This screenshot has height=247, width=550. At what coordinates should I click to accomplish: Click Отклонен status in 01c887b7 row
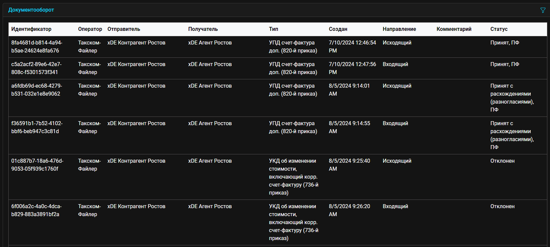point(502,161)
